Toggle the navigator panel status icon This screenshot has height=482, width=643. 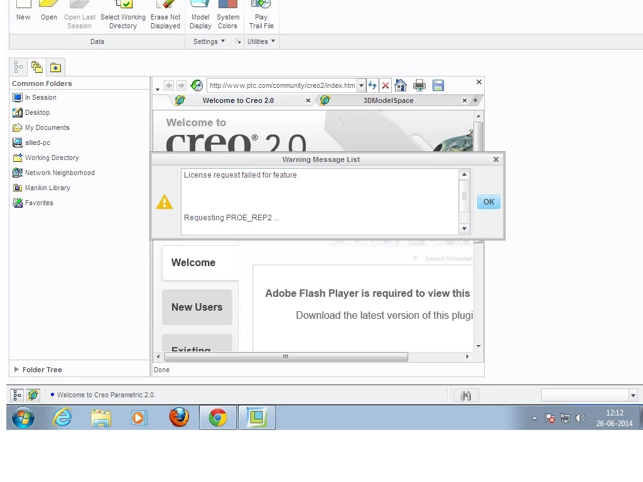pyautogui.click(x=17, y=395)
